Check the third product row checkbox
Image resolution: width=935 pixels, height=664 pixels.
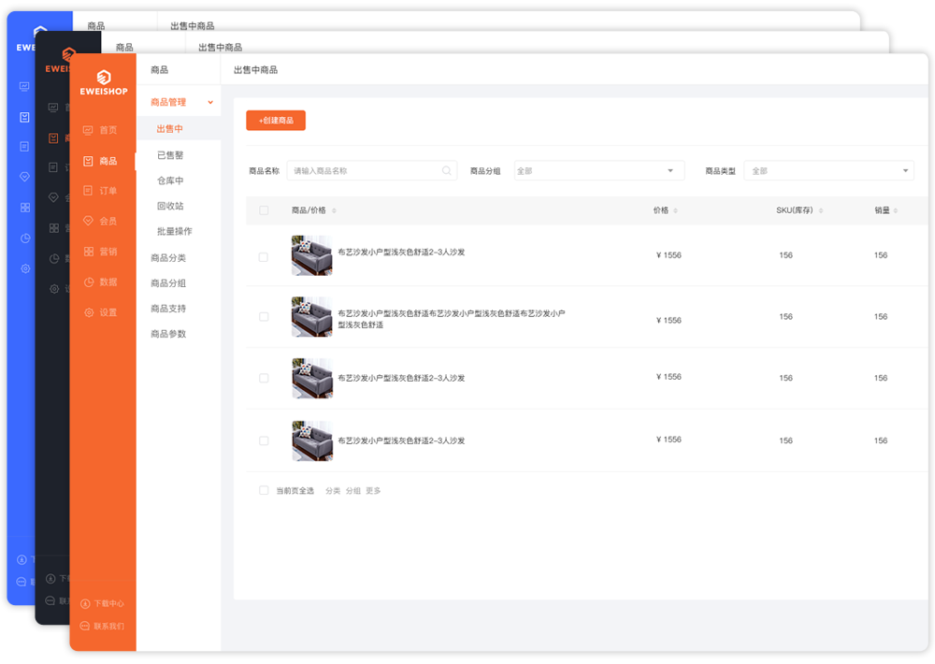pos(264,378)
